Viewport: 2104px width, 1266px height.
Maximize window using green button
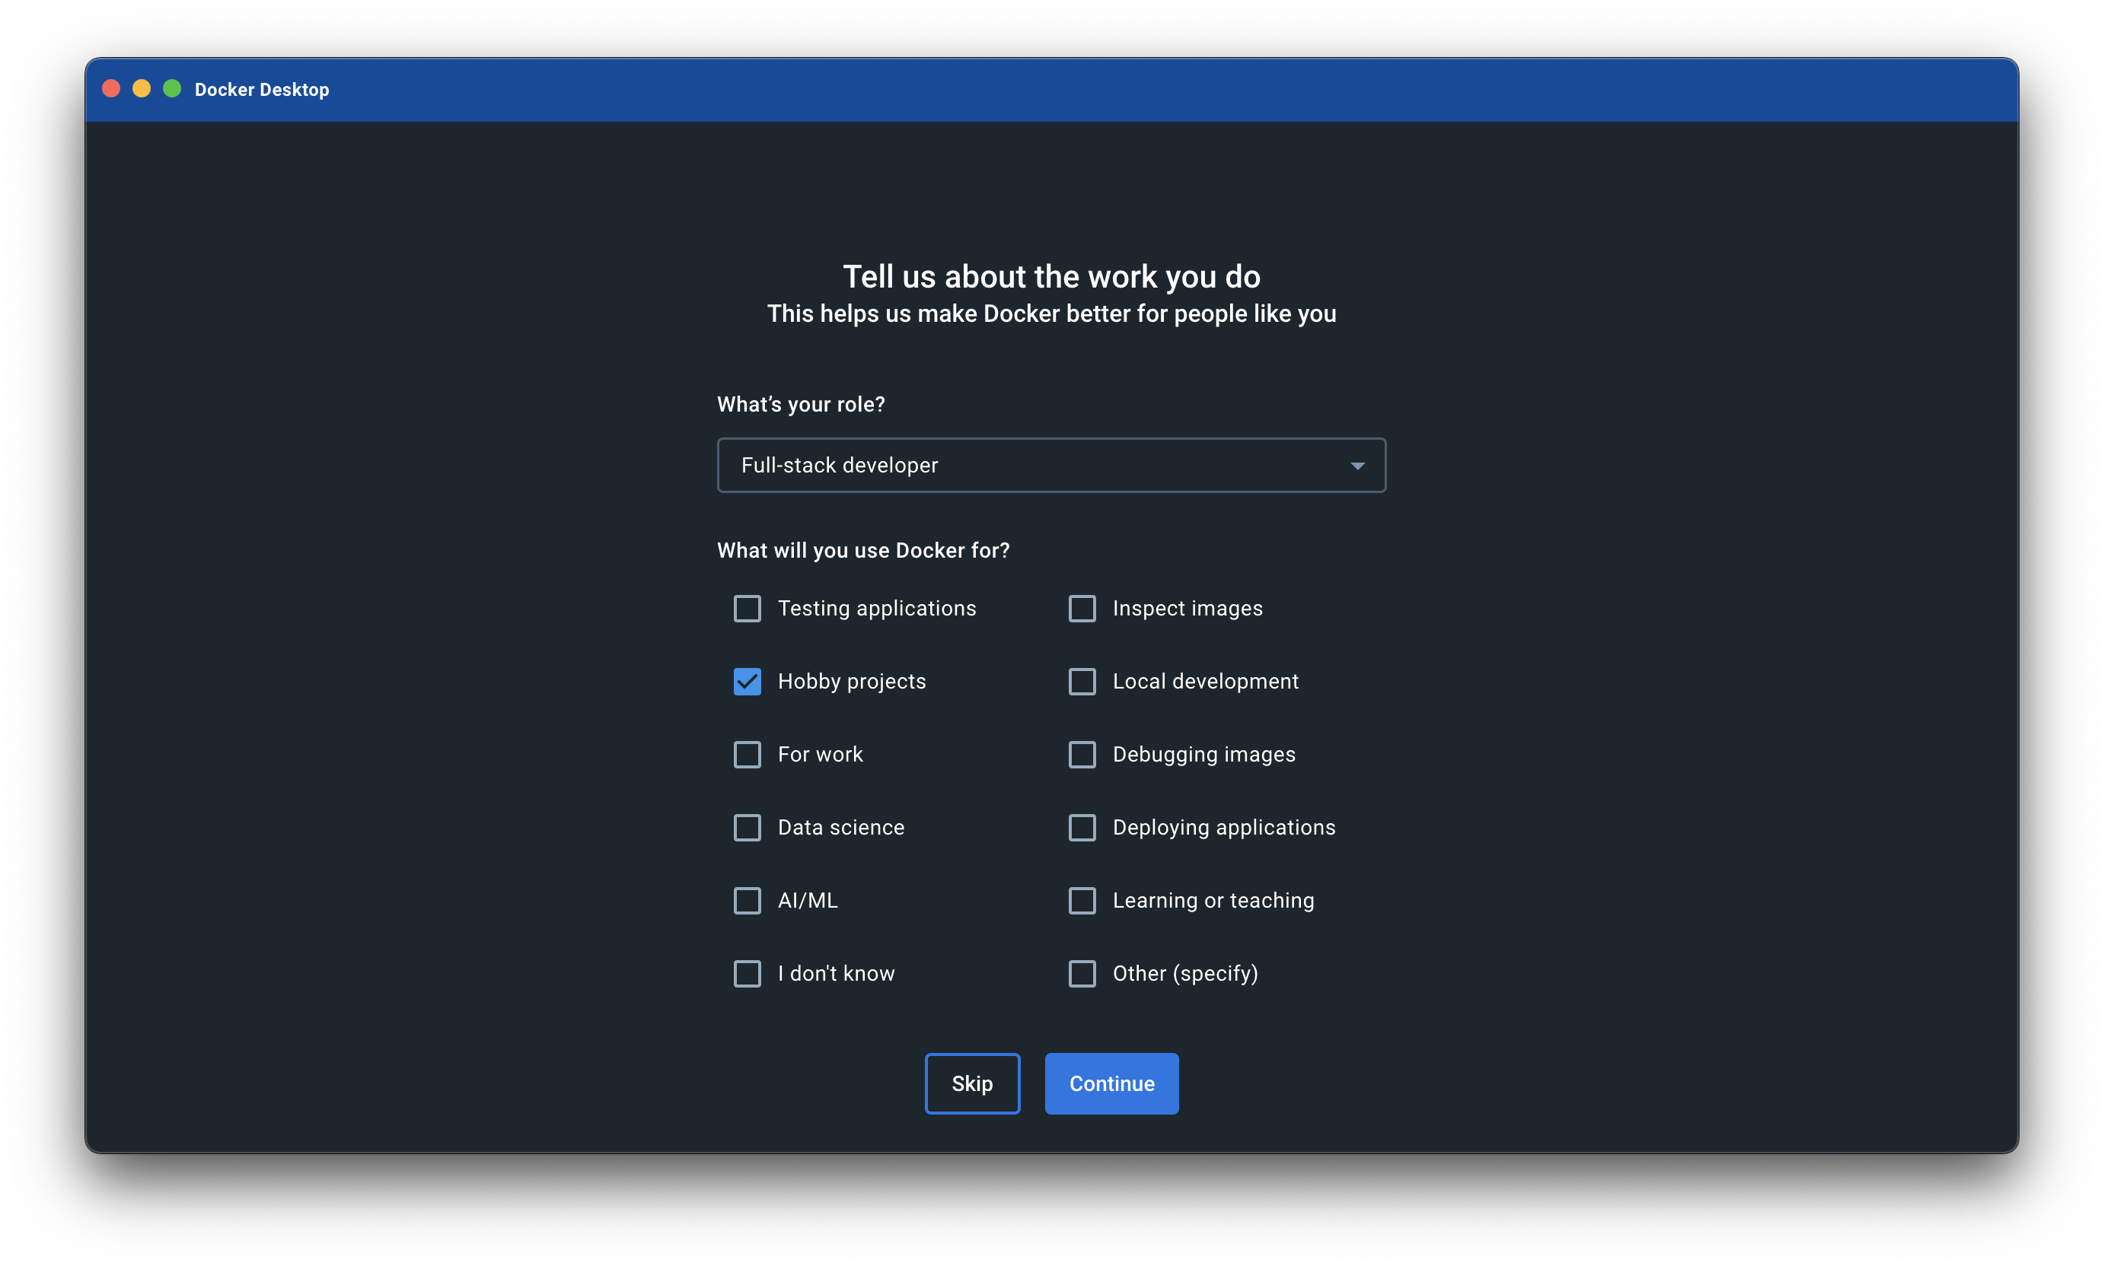coord(173,89)
